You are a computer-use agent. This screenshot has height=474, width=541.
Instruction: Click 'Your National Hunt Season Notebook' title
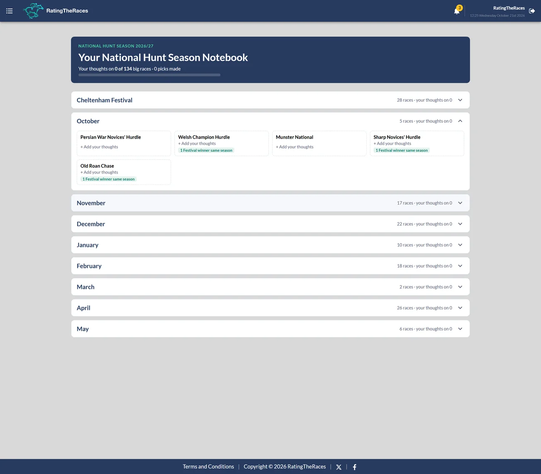tap(163, 57)
